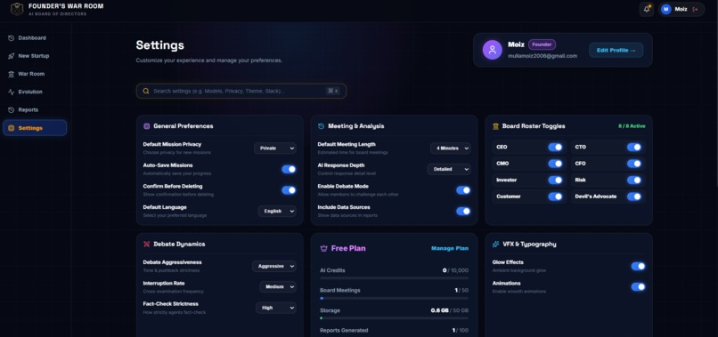Click the Founder badge
The width and height of the screenshot is (718, 337).
pos(543,44)
